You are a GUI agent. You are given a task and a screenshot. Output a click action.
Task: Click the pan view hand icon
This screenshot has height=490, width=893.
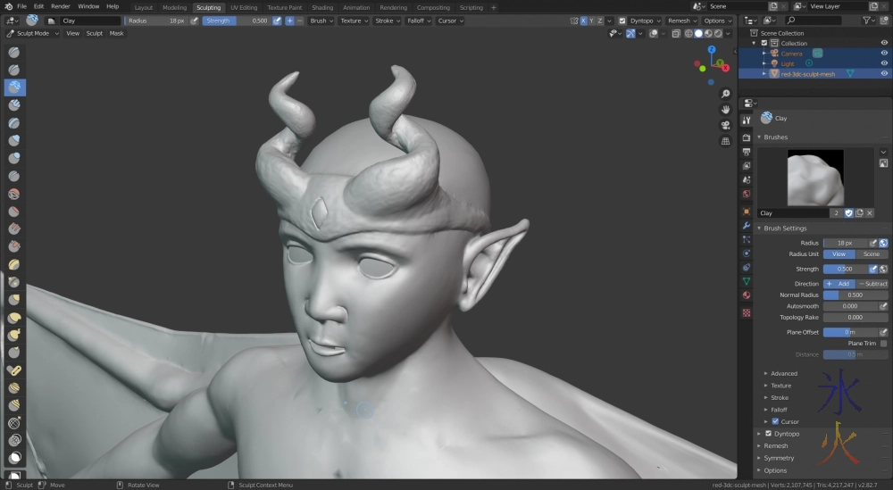[x=725, y=109]
